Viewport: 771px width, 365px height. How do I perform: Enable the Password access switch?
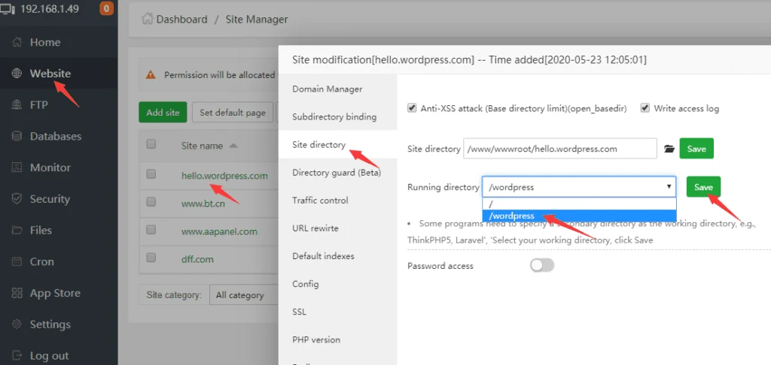point(542,265)
